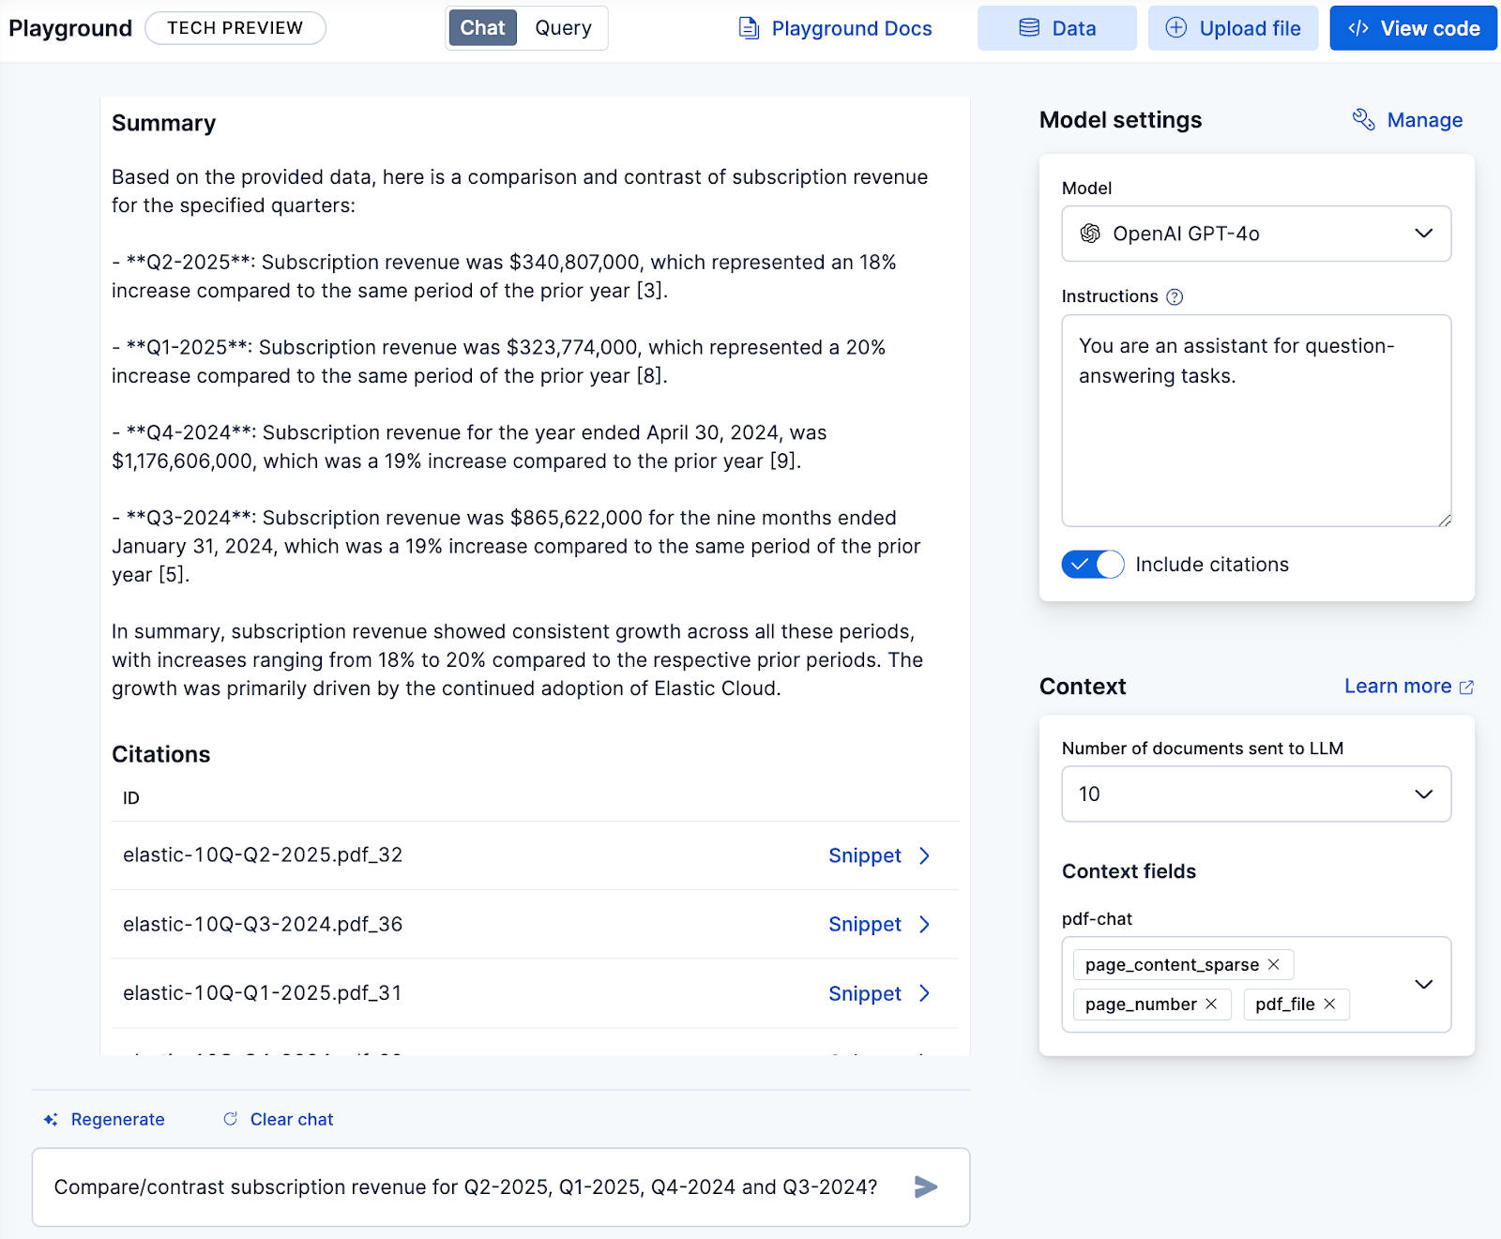Image resolution: width=1501 pixels, height=1239 pixels.
Task: Click the Context fields label
Action: point(1129,871)
